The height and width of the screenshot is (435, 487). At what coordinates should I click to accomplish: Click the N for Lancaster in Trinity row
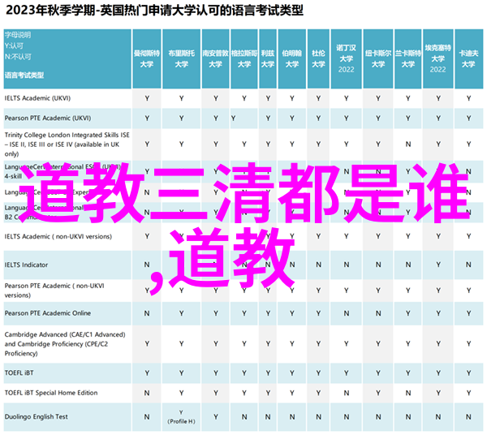point(407,144)
